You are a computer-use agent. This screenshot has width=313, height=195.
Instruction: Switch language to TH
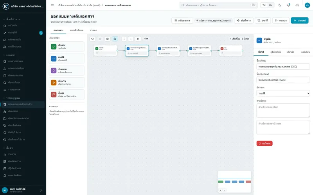coord(264,5)
